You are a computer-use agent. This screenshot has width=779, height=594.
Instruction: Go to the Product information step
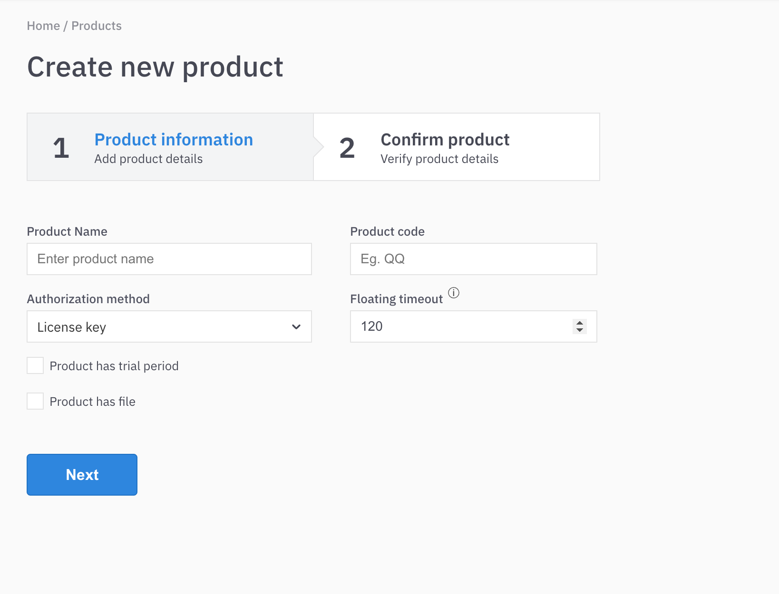click(x=174, y=140)
